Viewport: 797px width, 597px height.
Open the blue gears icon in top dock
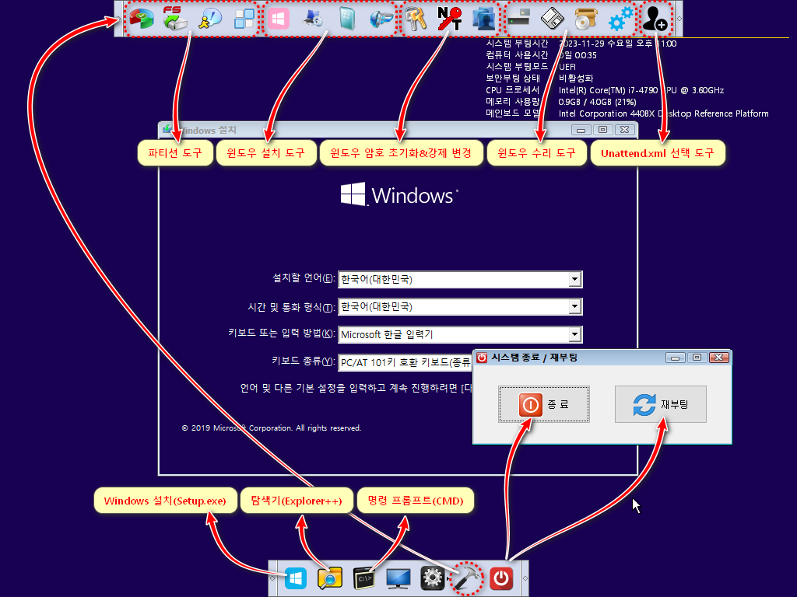click(x=621, y=19)
